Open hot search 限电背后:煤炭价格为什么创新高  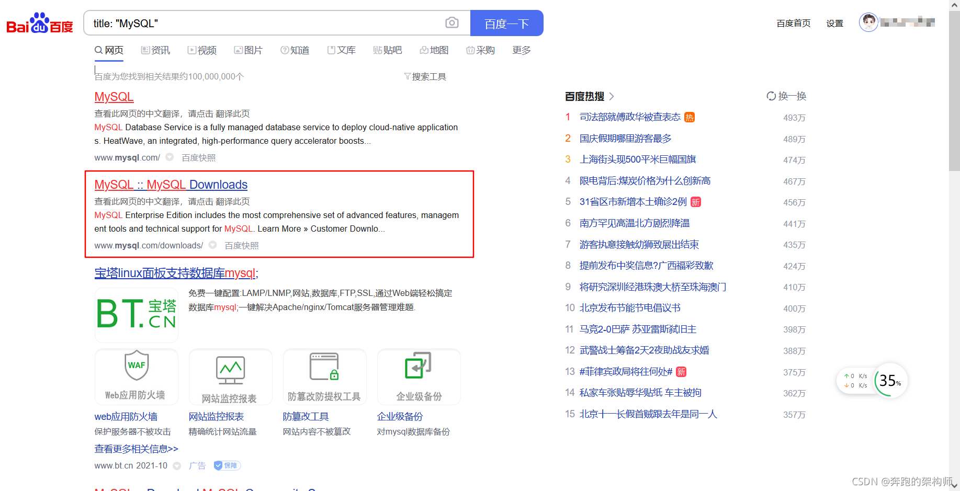click(645, 181)
